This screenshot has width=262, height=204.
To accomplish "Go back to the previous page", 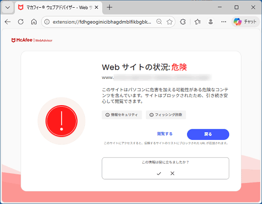I will 8,22.
